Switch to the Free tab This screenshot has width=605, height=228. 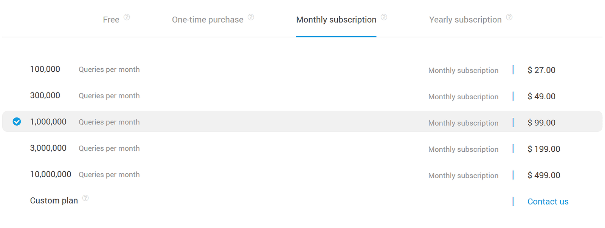(111, 20)
